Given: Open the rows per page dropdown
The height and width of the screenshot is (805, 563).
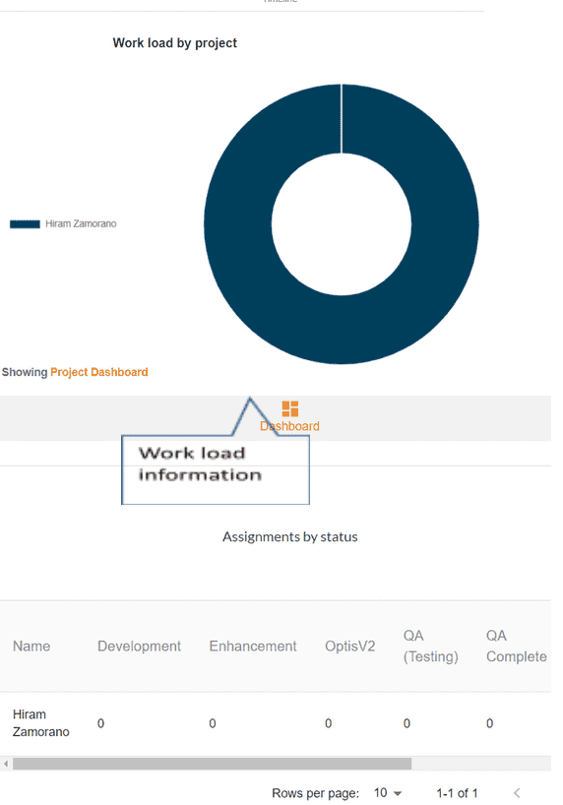Looking at the screenshot, I should click(x=388, y=793).
